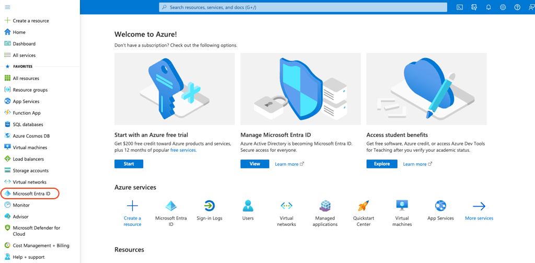Image resolution: width=535 pixels, height=263 pixels.
Task: Select Monitor label in sidebar
Action: click(21, 205)
